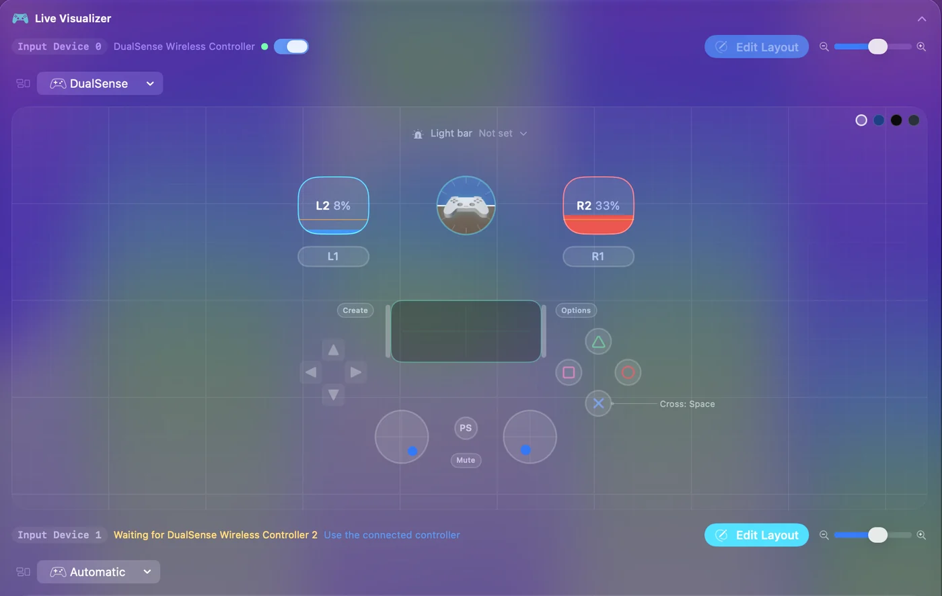The image size is (942, 596).
Task: Select the blue color theme dot
Action: point(879,120)
